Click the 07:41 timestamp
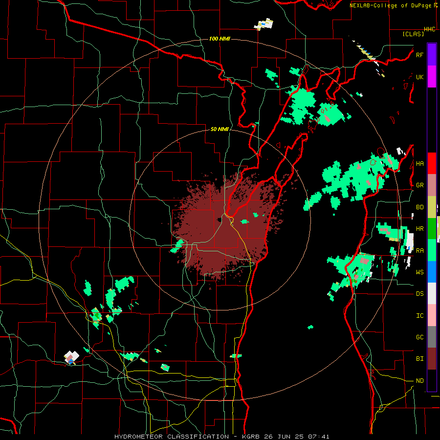Screen dimensions: 440x440 click(320, 437)
